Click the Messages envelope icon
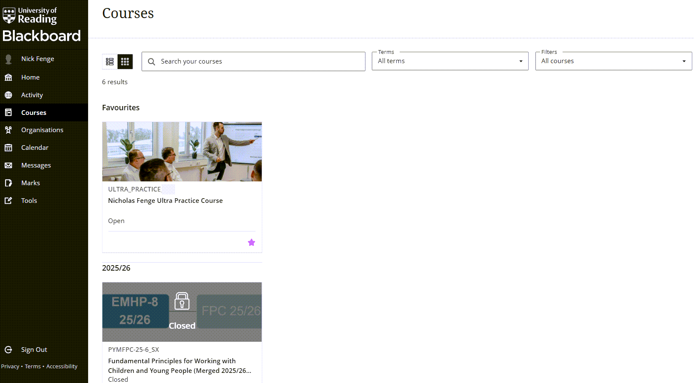The image size is (694, 383). click(x=8, y=165)
